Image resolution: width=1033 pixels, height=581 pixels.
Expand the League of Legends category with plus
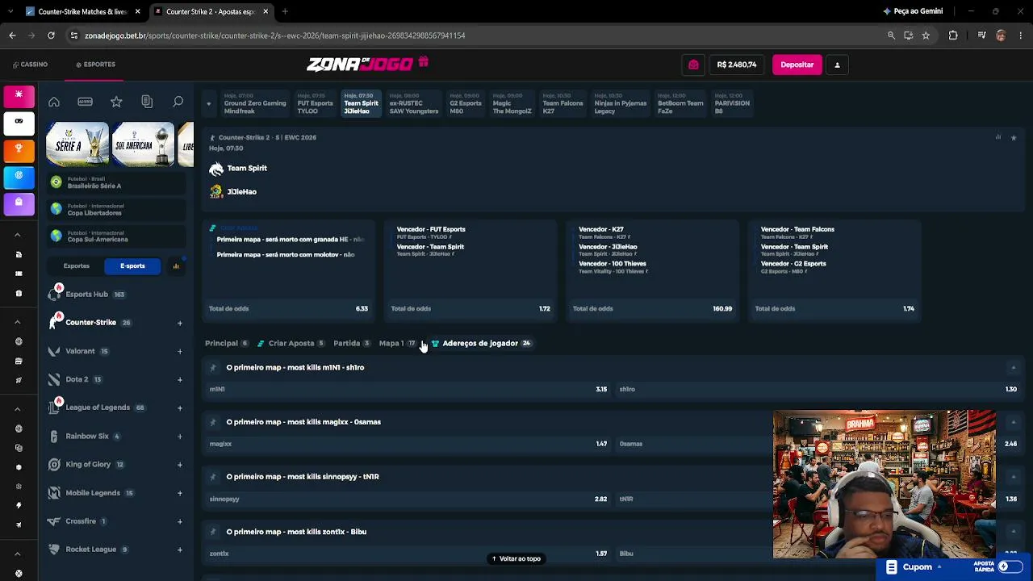click(x=180, y=408)
